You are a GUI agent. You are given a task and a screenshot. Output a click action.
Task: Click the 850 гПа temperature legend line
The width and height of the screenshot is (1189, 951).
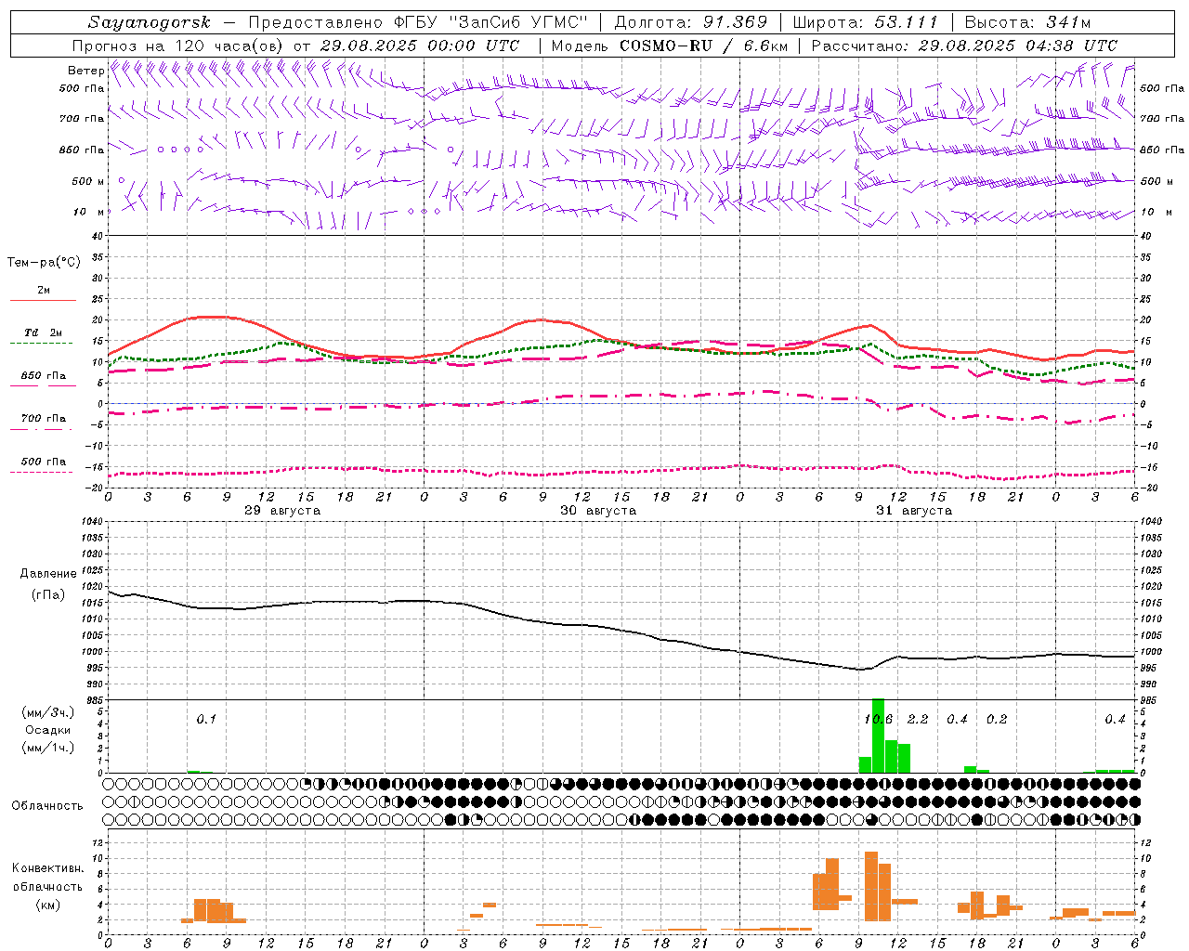43,385
